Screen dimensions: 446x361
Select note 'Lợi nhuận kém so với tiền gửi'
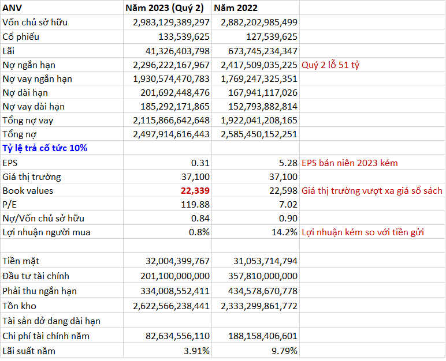click(363, 232)
